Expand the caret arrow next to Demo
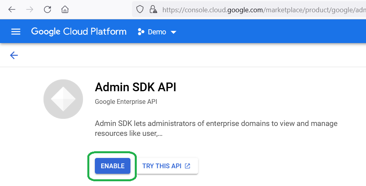The height and width of the screenshot is (186, 366). [173, 32]
